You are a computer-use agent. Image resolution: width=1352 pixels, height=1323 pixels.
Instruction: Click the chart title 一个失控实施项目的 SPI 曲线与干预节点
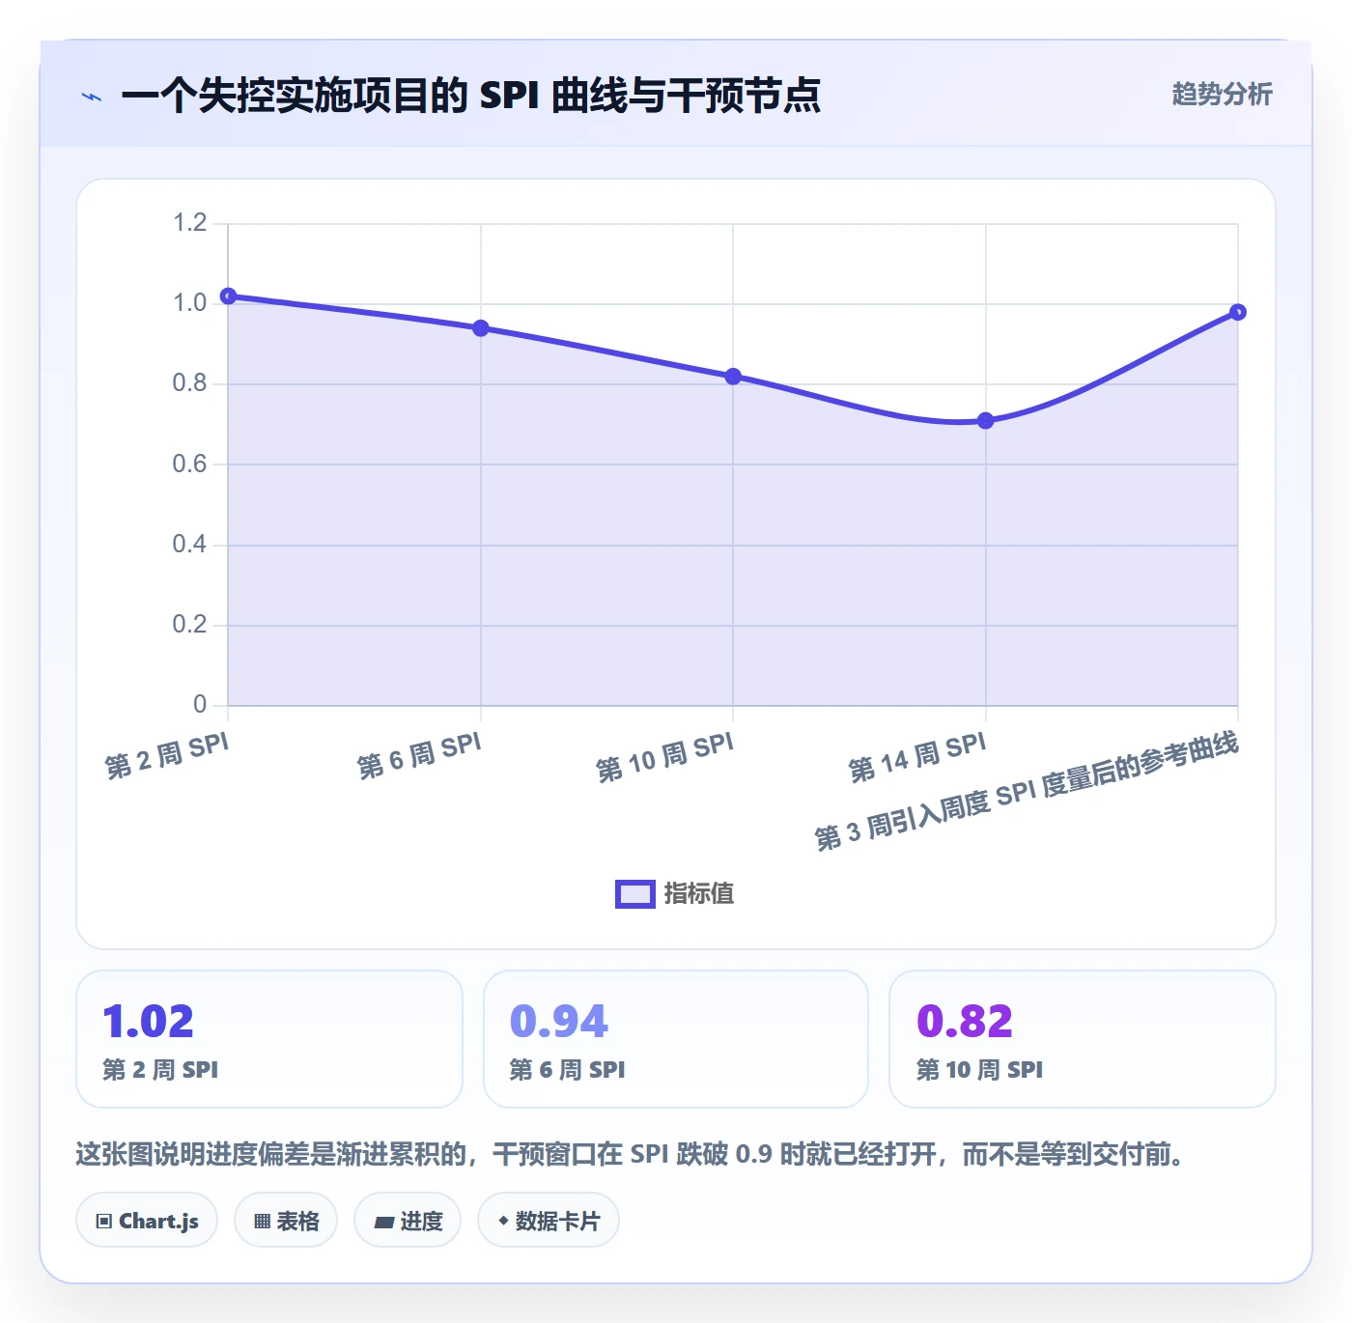click(471, 96)
